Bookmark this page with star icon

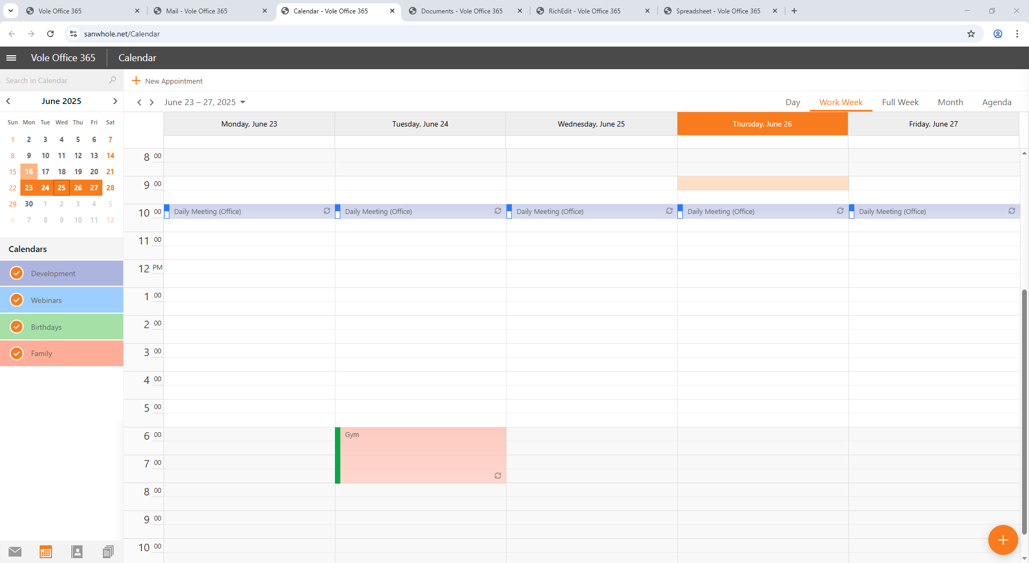(x=971, y=34)
